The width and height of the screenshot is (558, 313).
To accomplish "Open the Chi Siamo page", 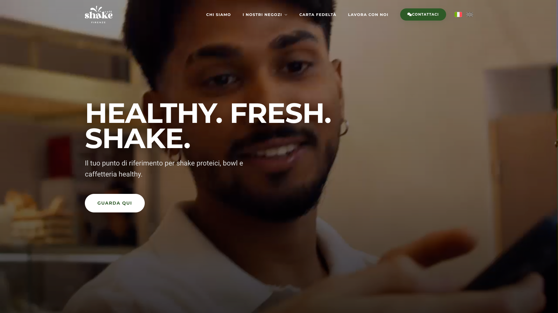I will 219,14.
